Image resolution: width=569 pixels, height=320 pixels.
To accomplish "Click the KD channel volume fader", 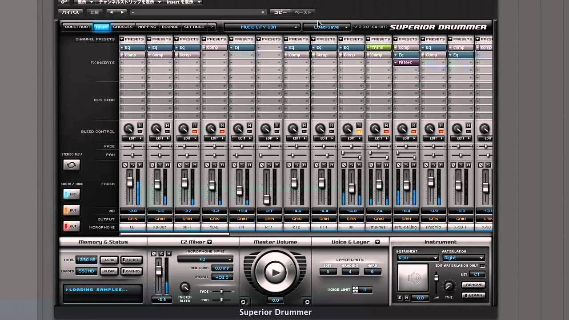I will tap(130, 183).
